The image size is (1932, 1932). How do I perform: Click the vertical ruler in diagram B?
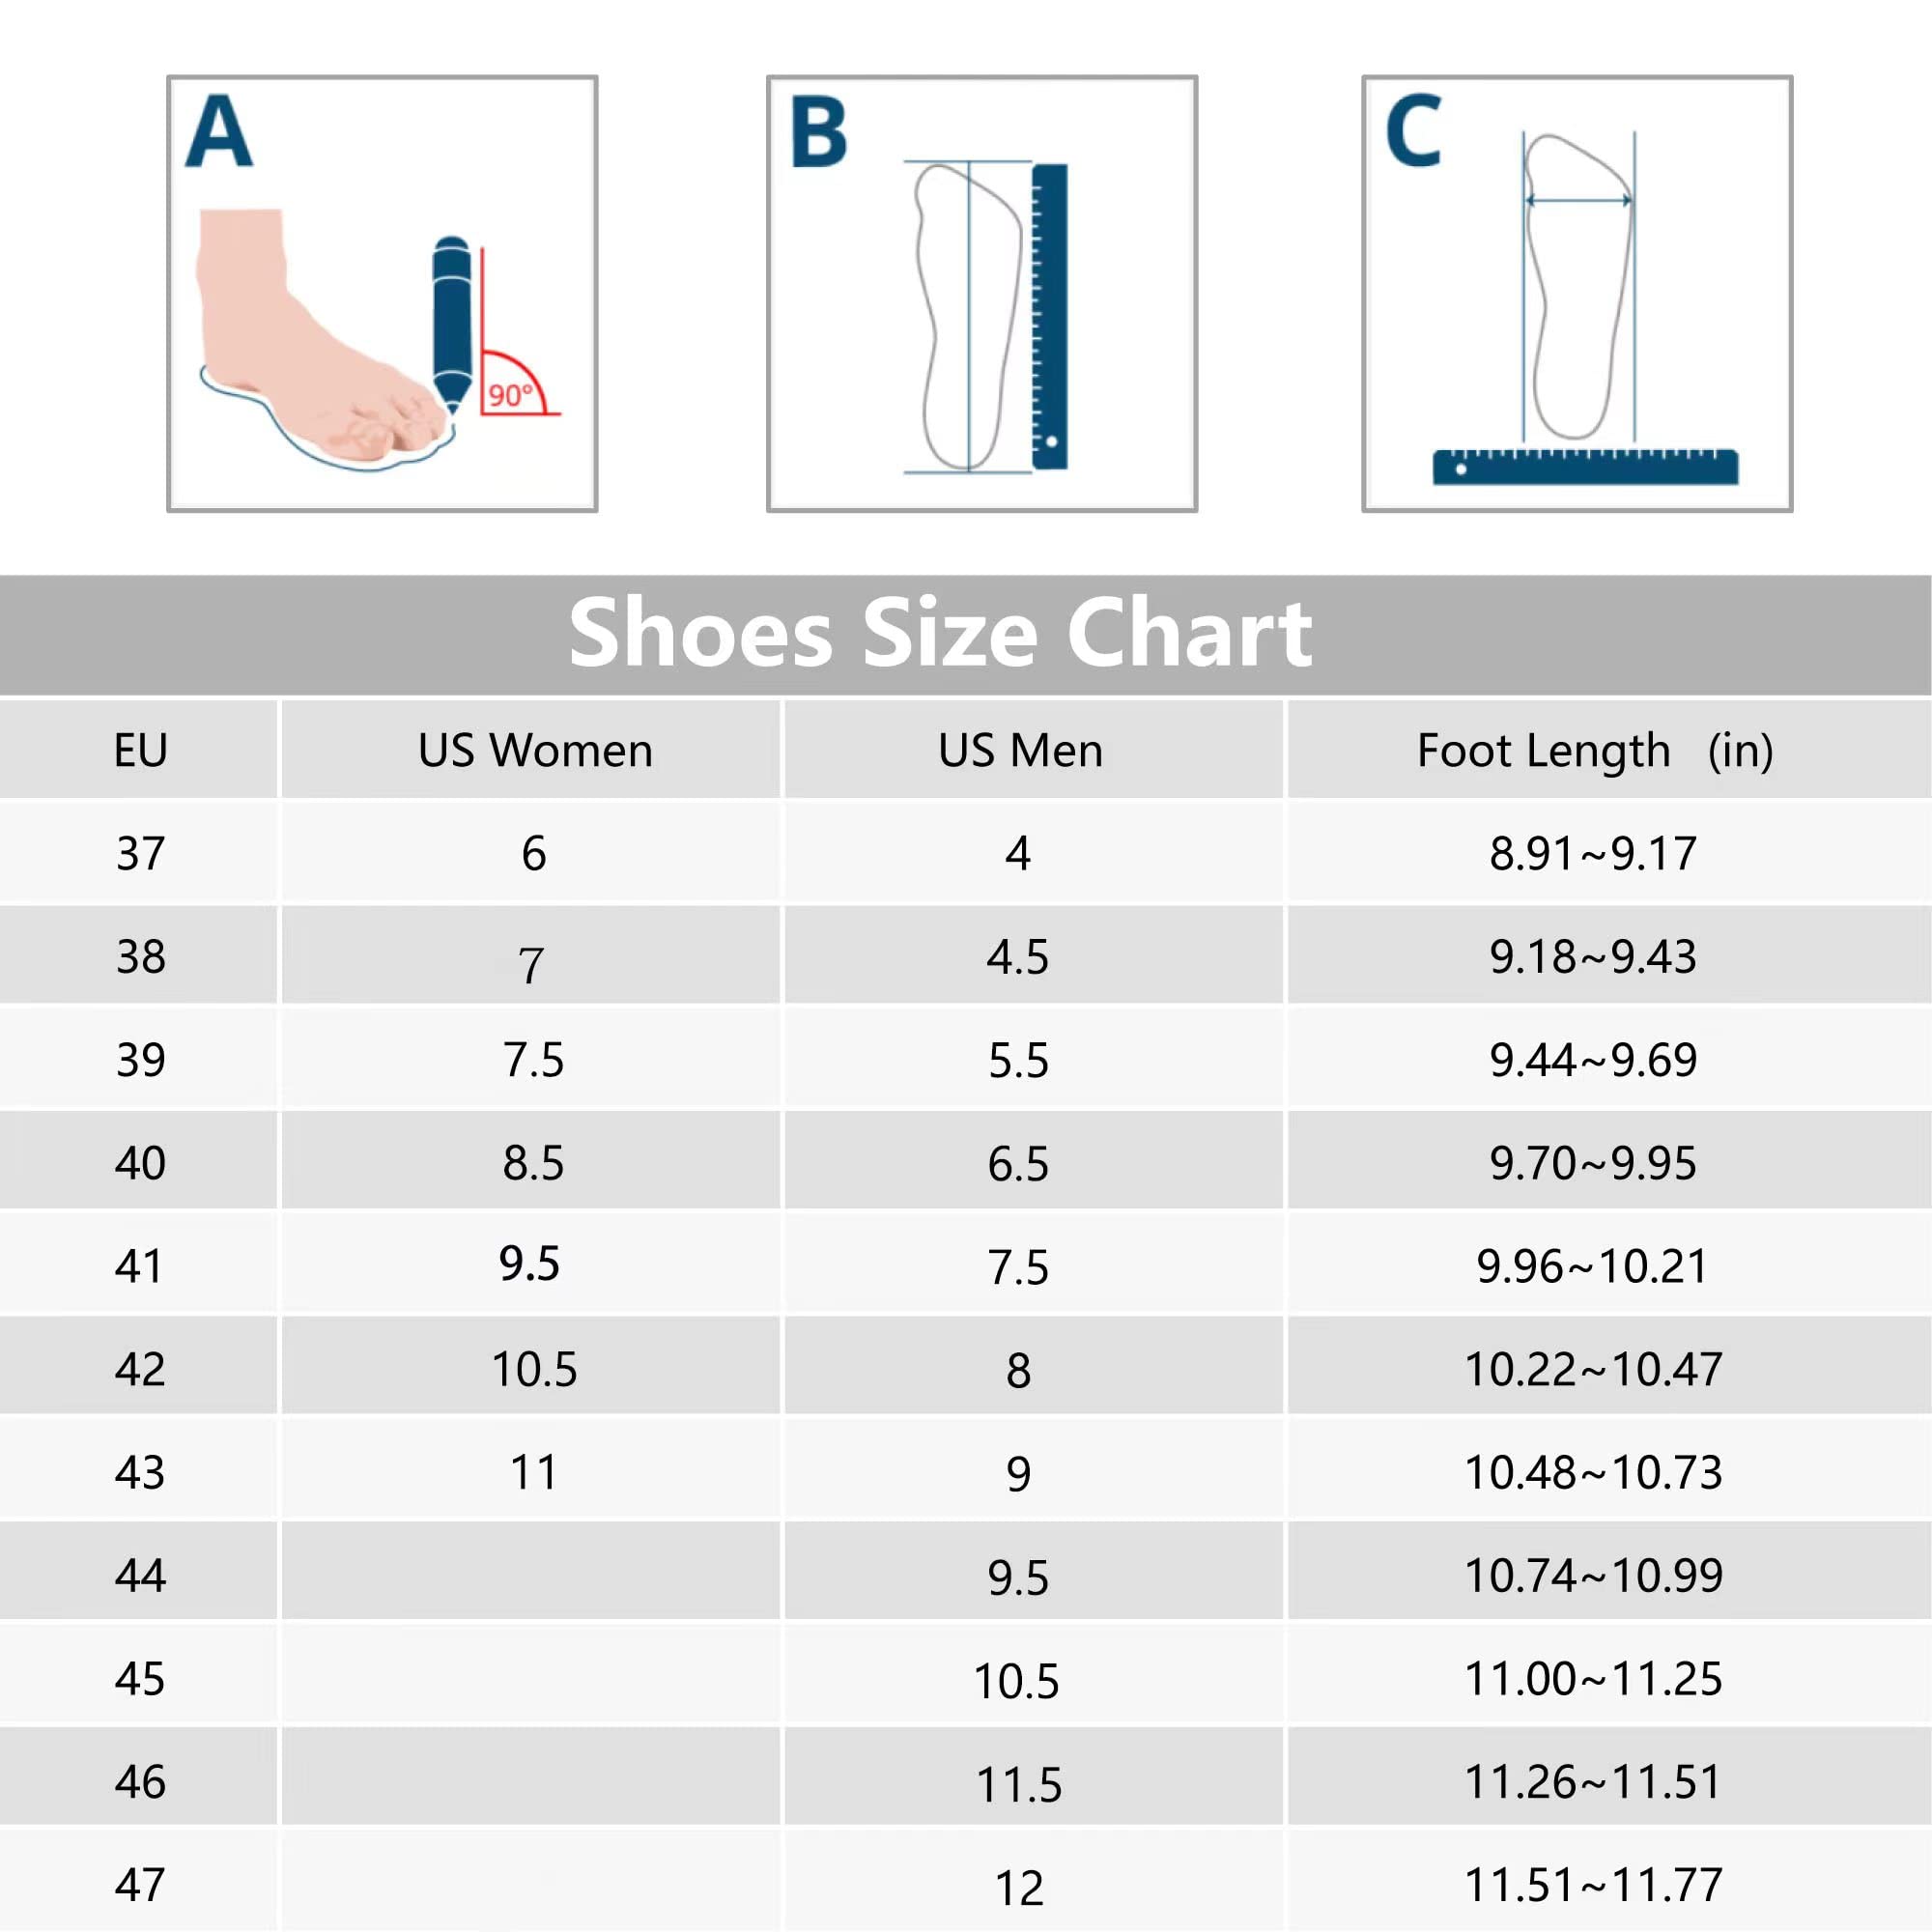pyautogui.click(x=1049, y=316)
